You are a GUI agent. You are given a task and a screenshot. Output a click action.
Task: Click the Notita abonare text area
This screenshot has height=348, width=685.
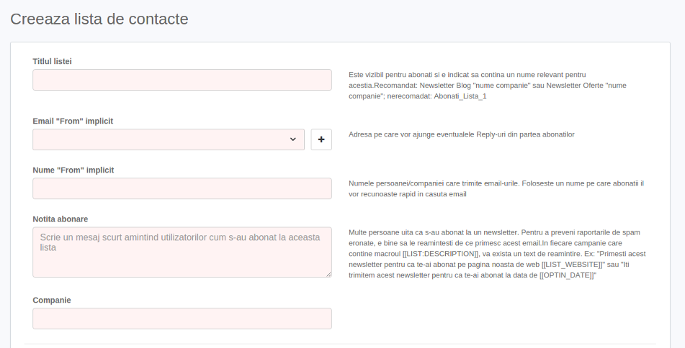[182, 252]
